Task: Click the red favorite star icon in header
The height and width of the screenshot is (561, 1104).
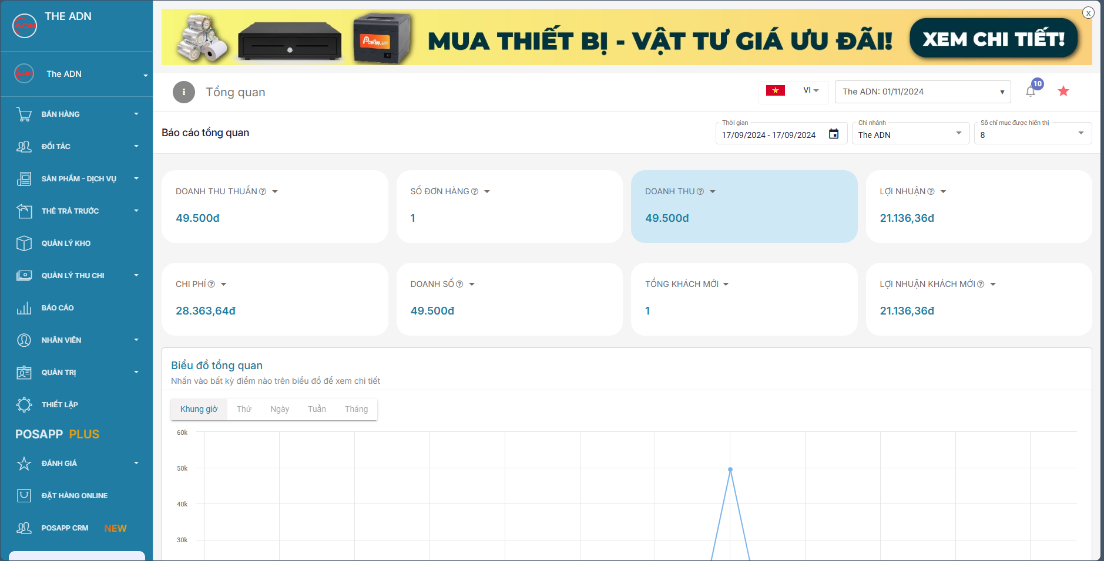Action: 1063,91
